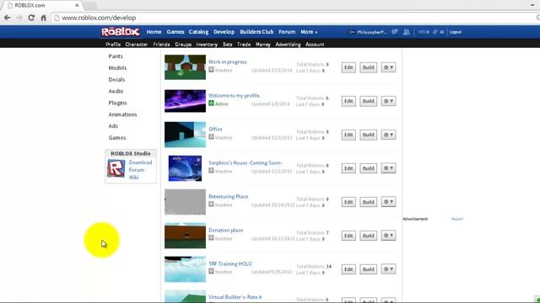Open gear dropdown for TRF Training HOLO
Image resolution: width=540 pixels, height=303 pixels.
[388, 269]
